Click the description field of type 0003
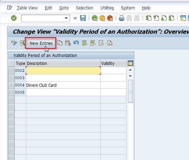The height and width of the screenshot is (160, 189). click(63, 78)
